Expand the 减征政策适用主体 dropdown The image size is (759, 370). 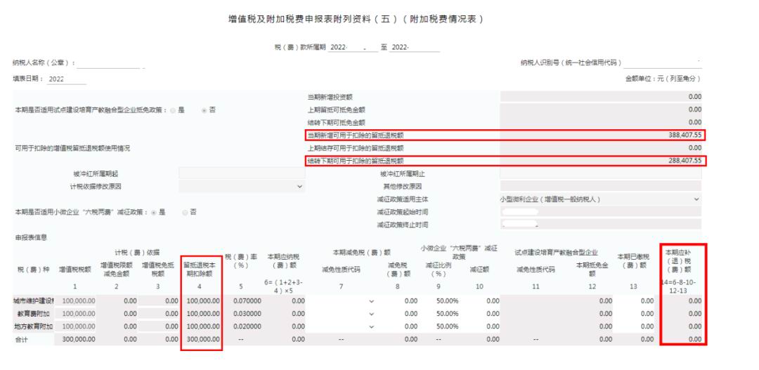(x=602, y=199)
